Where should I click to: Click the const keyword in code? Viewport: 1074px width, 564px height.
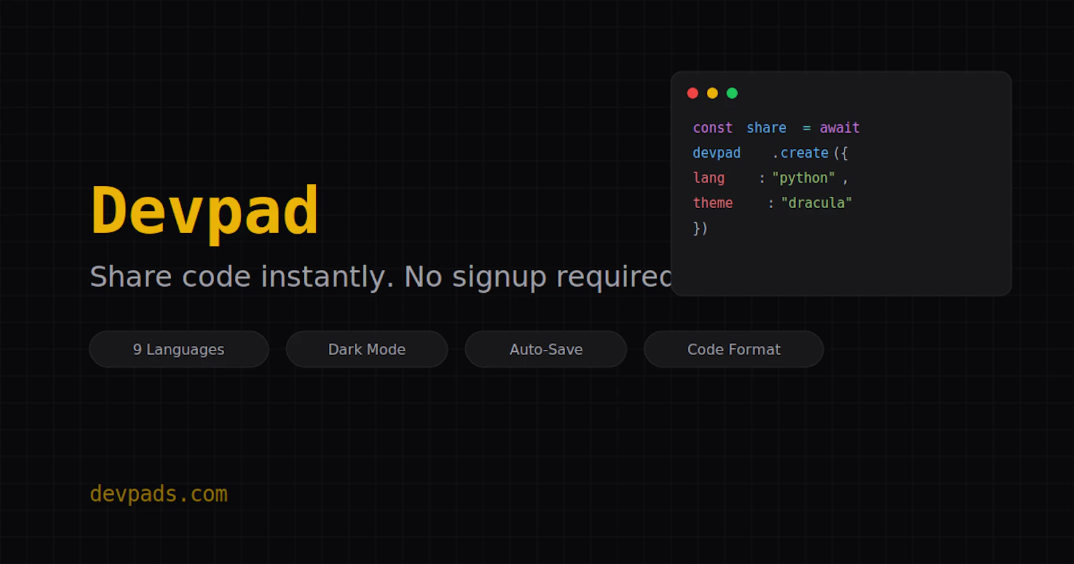pos(713,128)
